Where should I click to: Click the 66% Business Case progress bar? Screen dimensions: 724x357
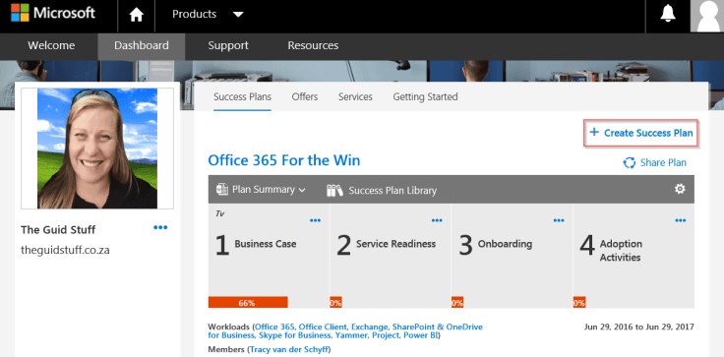click(248, 303)
